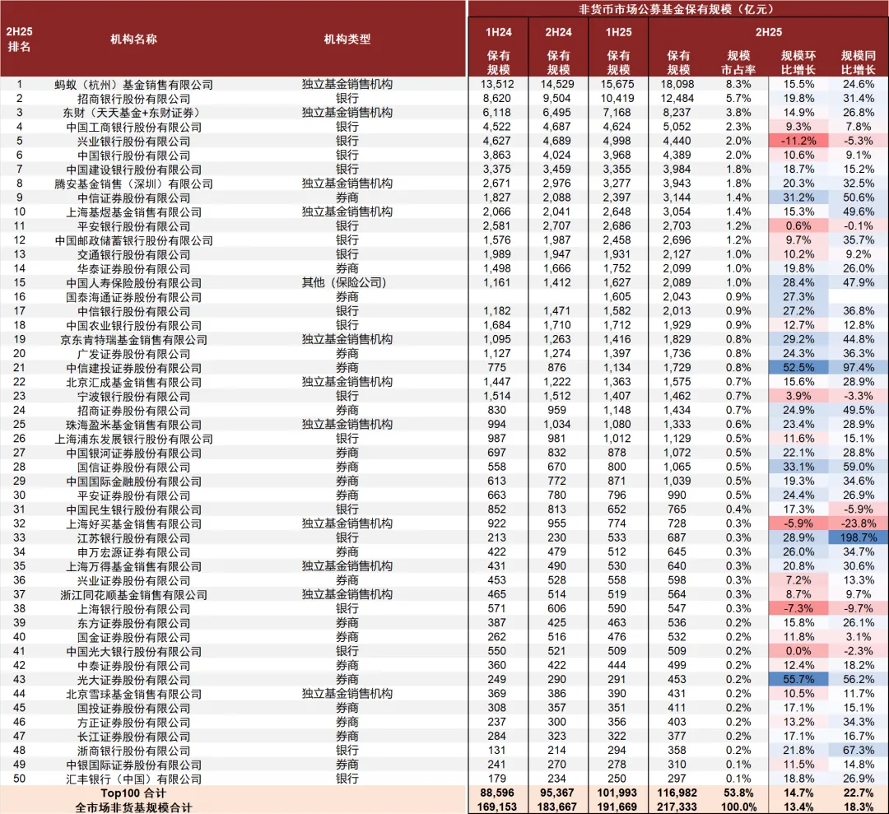889x814 pixels.
Task: Select 广发证券股份有限公司 name
Action: [x=134, y=354]
